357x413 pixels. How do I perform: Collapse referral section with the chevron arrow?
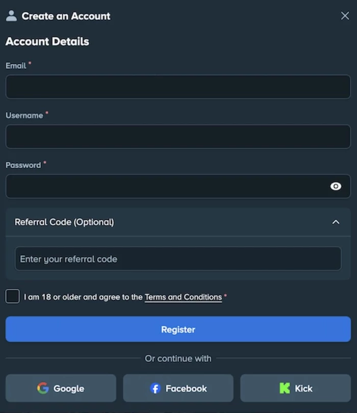(x=336, y=222)
